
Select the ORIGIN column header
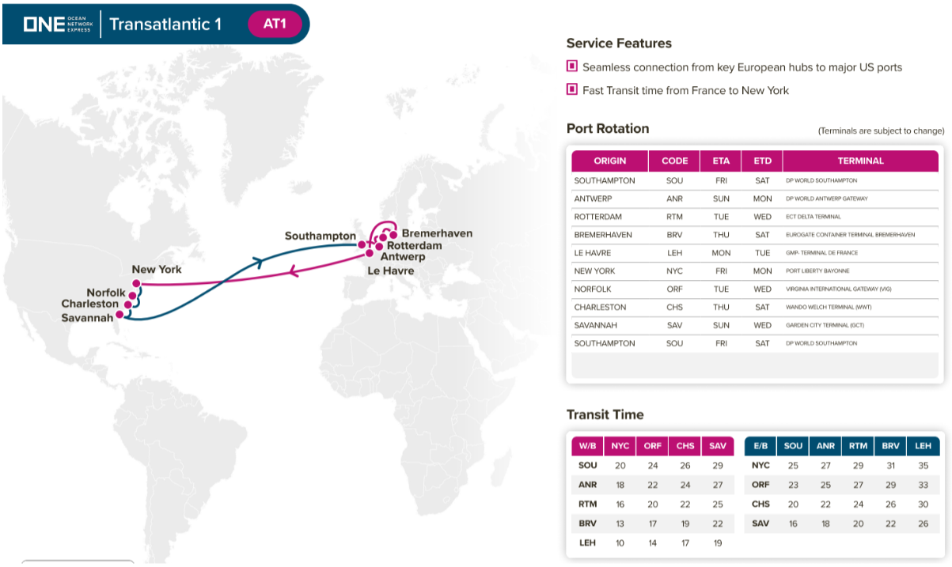pyautogui.click(x=609, y=161)
